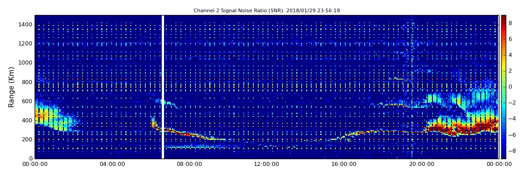524x185 pixels.
Task: Click the 200 range tick label
Action: tap(27, 140)
